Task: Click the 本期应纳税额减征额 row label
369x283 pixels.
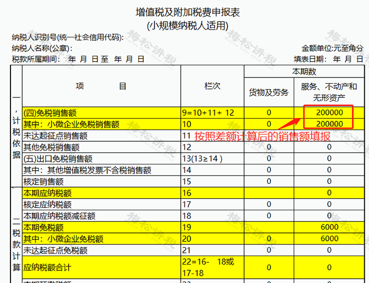Action: tap(59, 216)
